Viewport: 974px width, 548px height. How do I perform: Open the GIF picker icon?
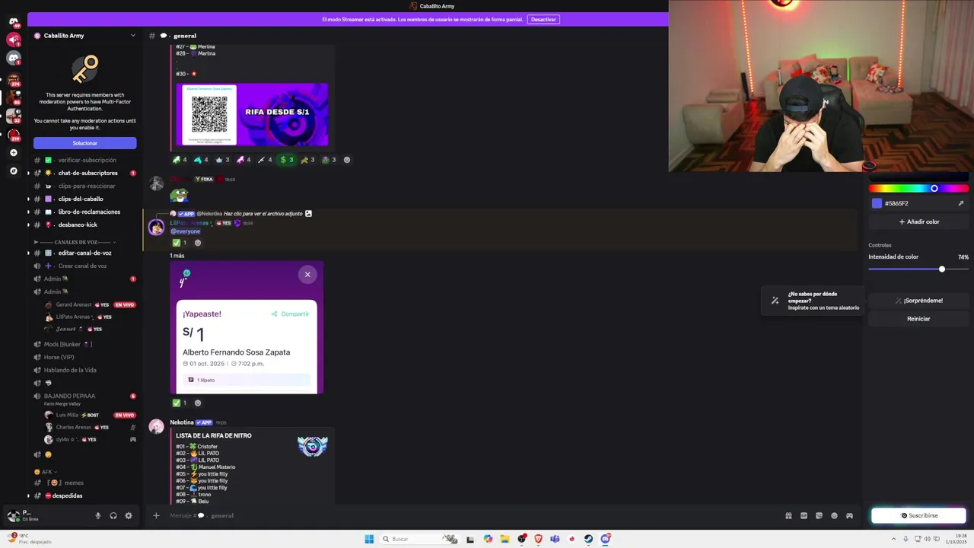point(804,515)
